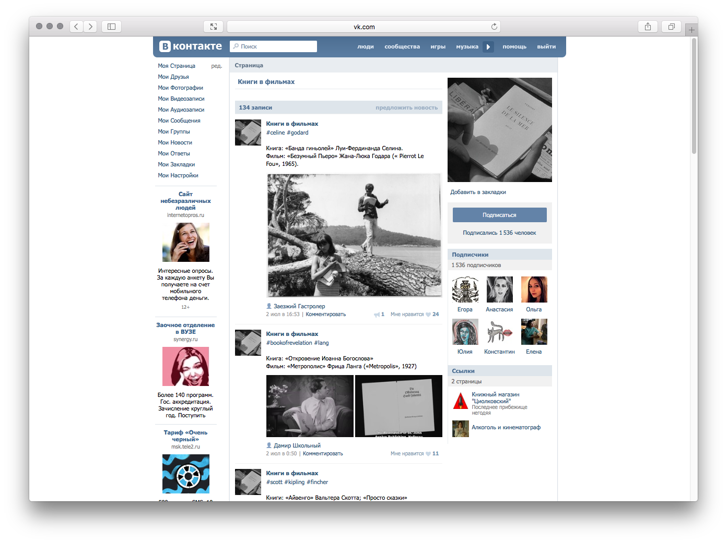The image size is (727, 543).
Task: Click the #fincher hashtag
Action: coord(317,482)
